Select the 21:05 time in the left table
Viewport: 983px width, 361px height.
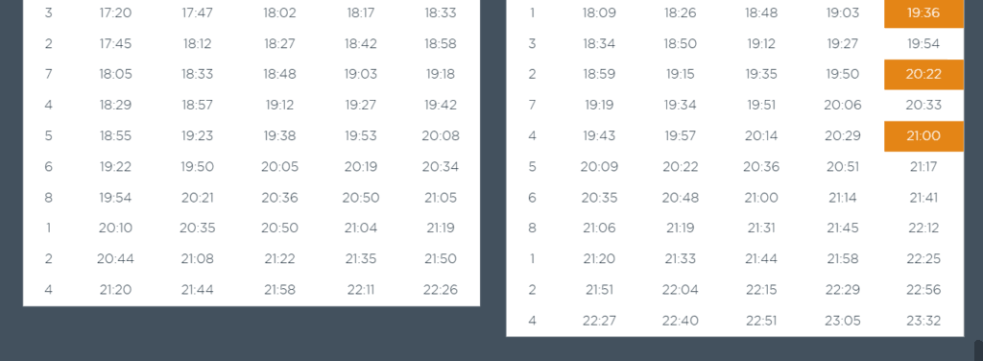coord(440,198)
